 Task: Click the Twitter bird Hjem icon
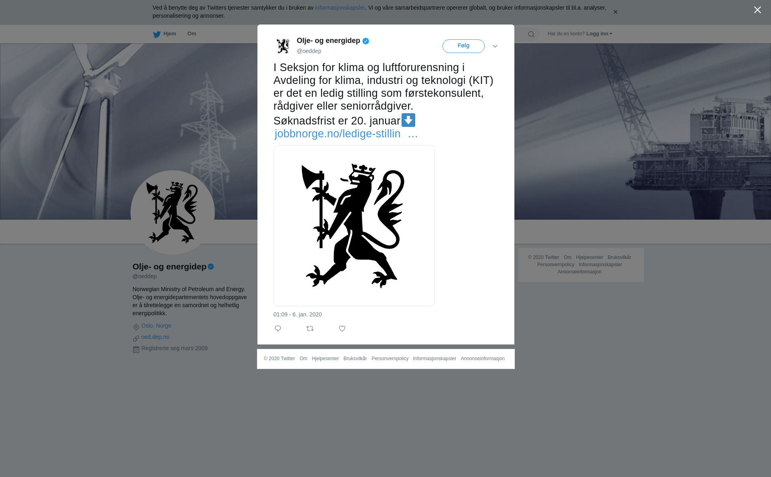pos(157,34)
